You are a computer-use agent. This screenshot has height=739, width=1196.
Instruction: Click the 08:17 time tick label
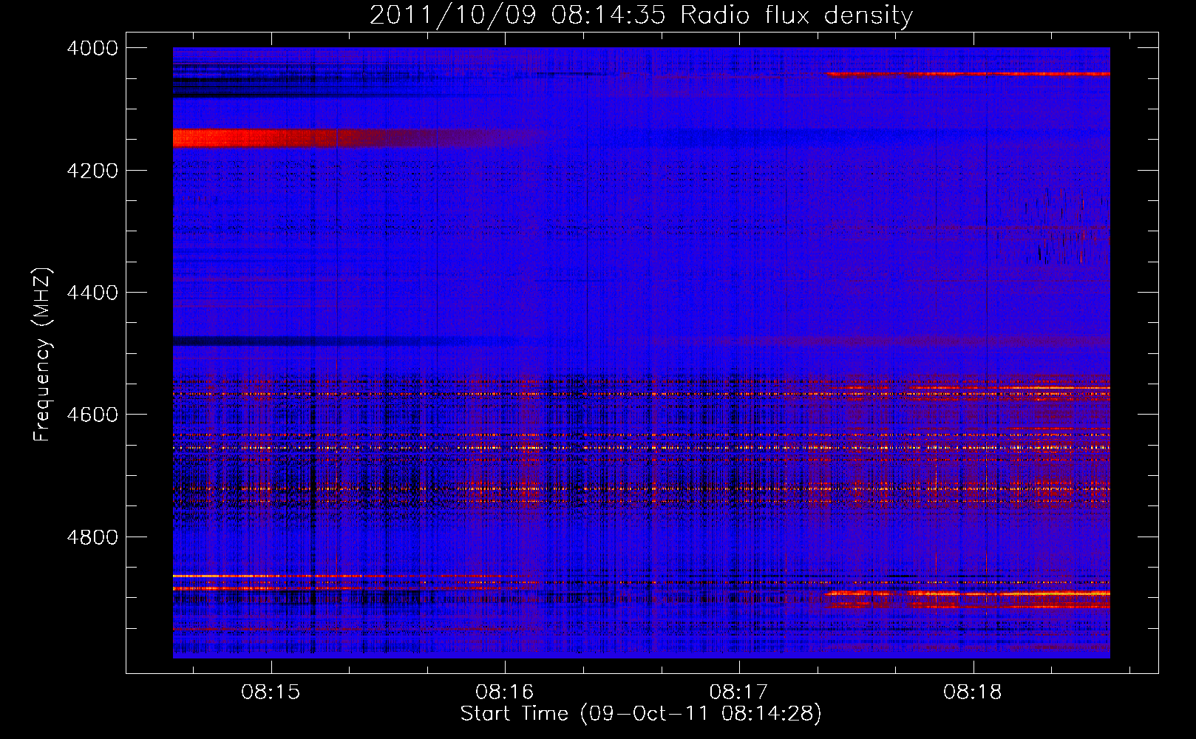(738, 692)
